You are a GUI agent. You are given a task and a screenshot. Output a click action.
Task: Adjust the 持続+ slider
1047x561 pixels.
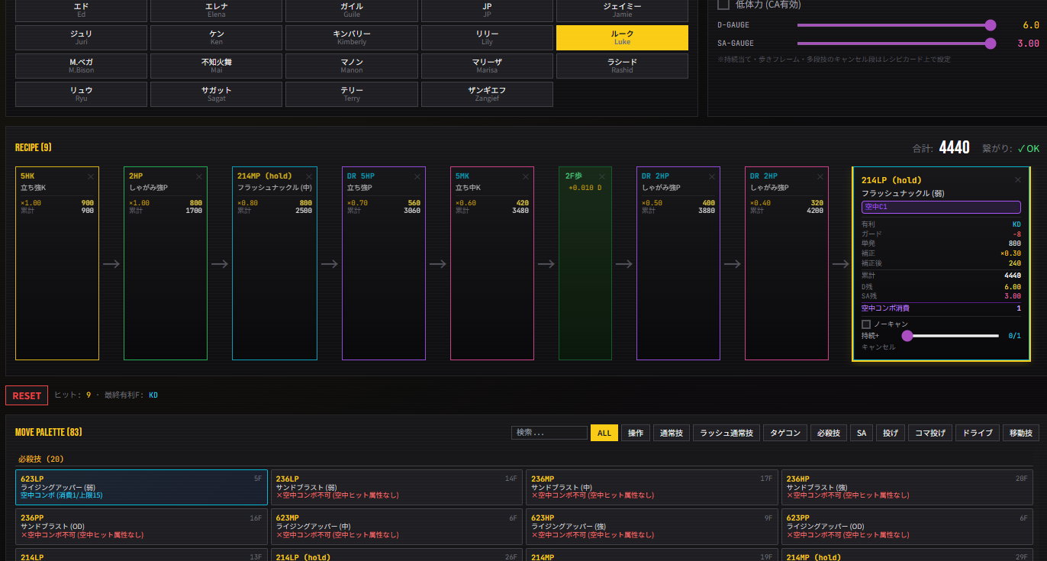[x=950, y=336]
